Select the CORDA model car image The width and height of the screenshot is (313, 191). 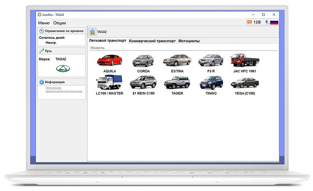(143, 60)
